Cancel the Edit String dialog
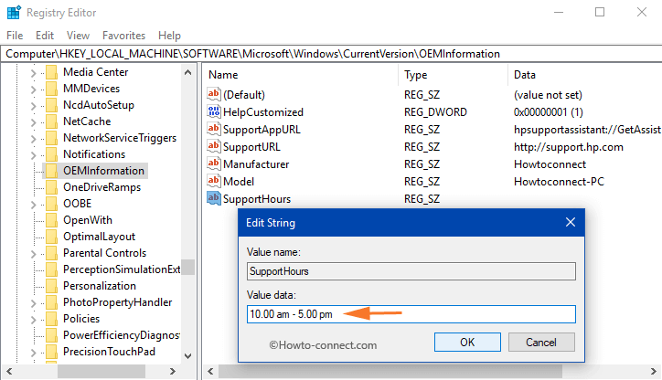Screen dimensions: 662x380 pos(541,342)
